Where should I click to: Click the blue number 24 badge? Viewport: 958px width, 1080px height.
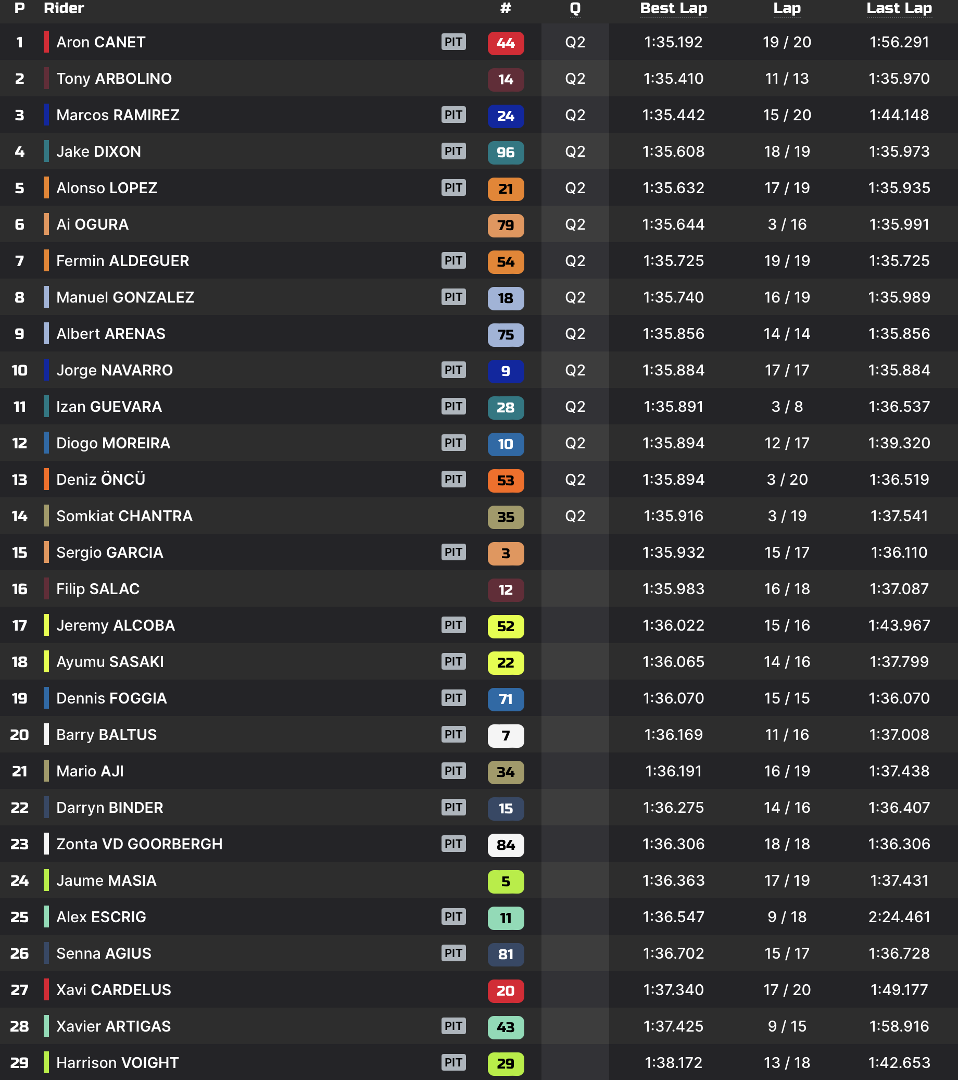coord(505,116)
